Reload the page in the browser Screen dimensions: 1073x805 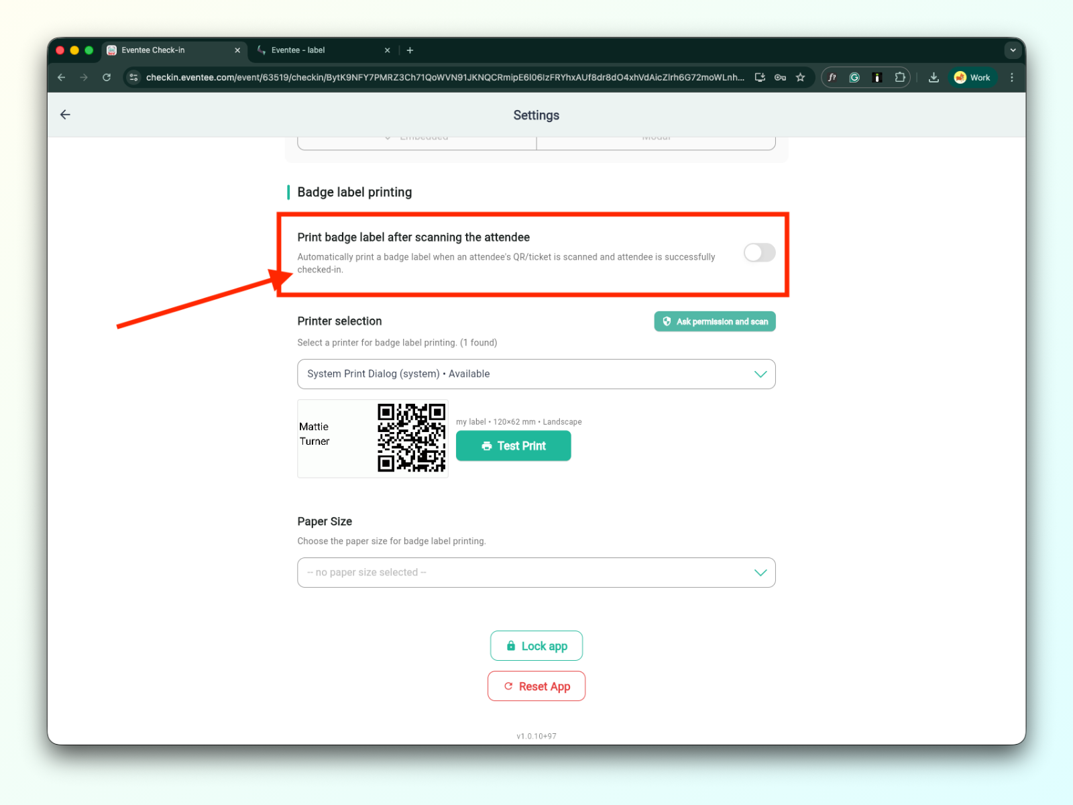pos(107,77)
